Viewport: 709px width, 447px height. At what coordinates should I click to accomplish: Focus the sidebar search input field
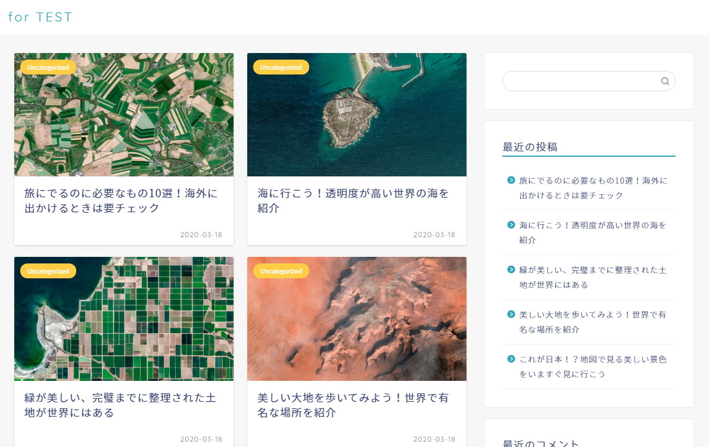(x=589, y=81)
